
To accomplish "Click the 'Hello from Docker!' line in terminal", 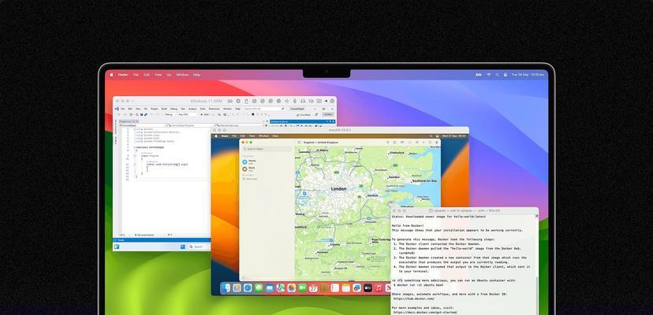I will [409, 225].
